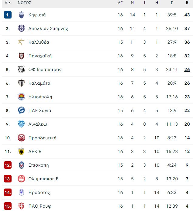Select the Παναχαϊκή red shield badge
This screenshot has width=193, height=211.
point(21,56)
